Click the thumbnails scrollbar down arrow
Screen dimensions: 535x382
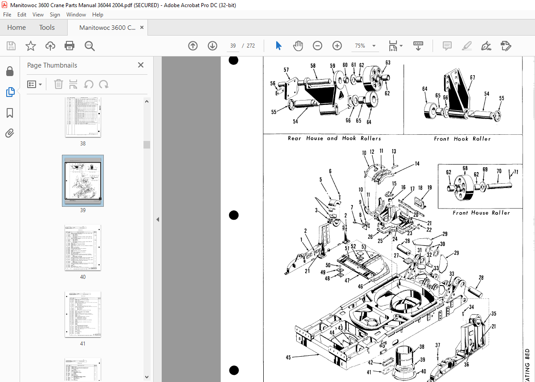pyautogui.click(x=147, y=377)
